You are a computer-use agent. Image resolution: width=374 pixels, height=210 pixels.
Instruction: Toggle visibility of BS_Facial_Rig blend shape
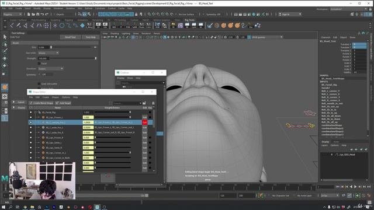point(30,112)
